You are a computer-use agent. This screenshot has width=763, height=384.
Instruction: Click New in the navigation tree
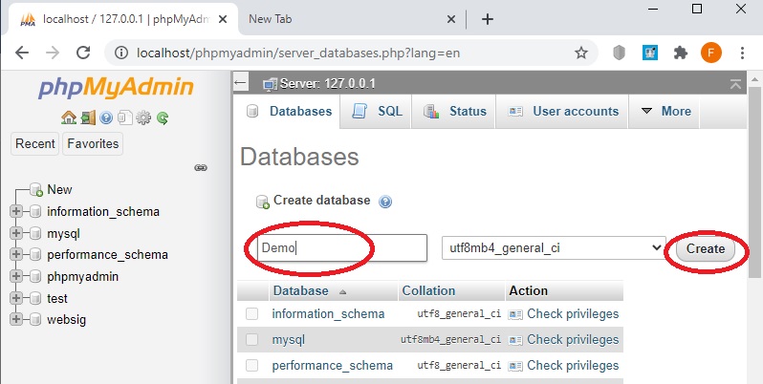pyautogui.click(x=59, y=189)
